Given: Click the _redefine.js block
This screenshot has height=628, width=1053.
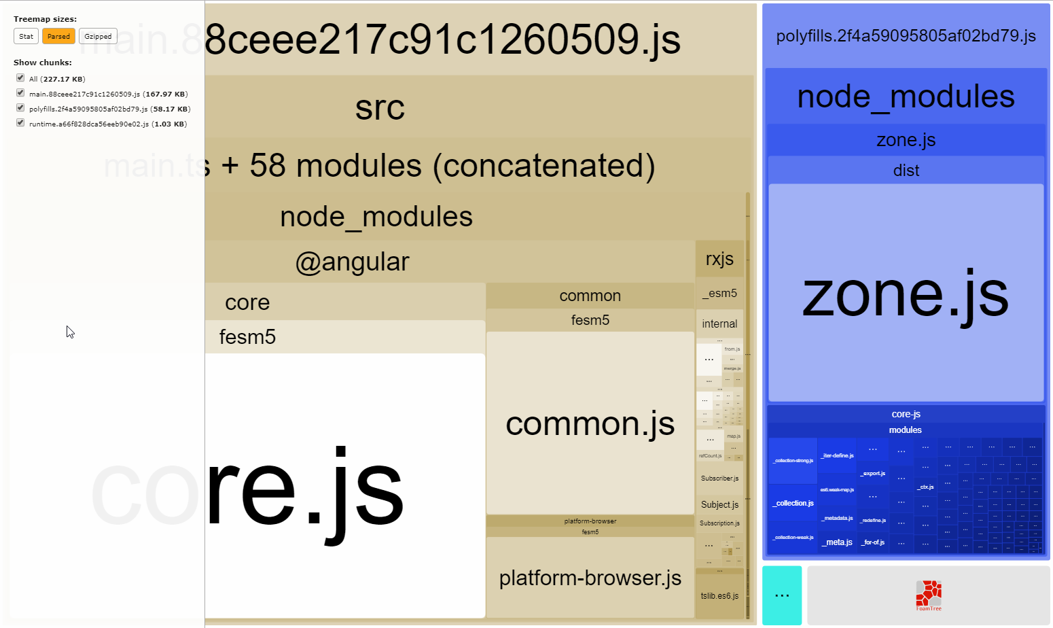Looking at the screenshot, I should 873,520.
